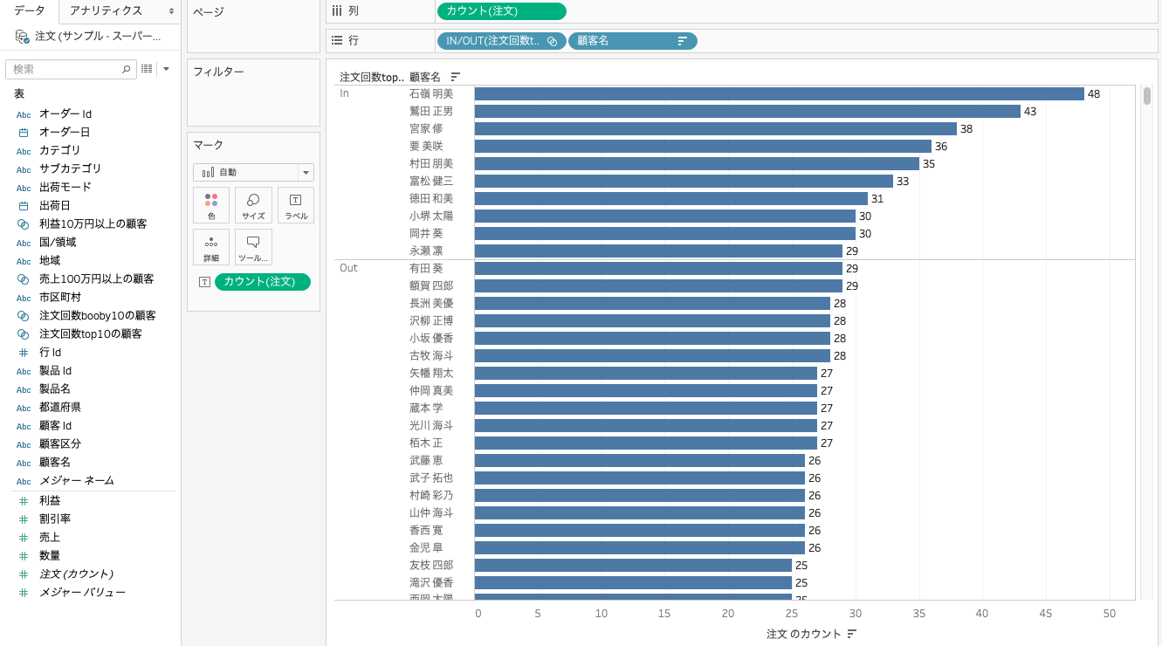Select the 製品名 field
Image resolution: width=1162 pixels, height=646 pixels.
(x=55, y=389)
